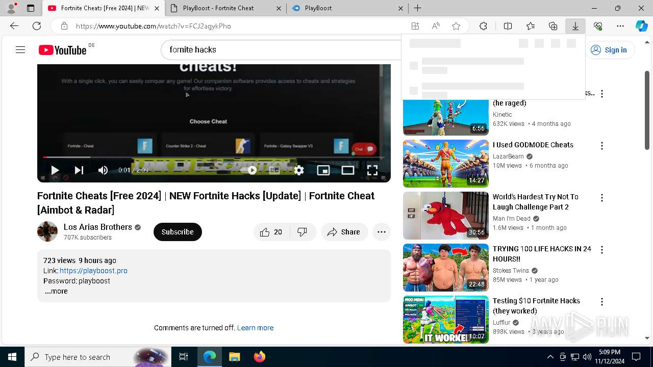Seek on the video progress bar
The width and height of the screenshot is (653, 367).
point(214,157)
